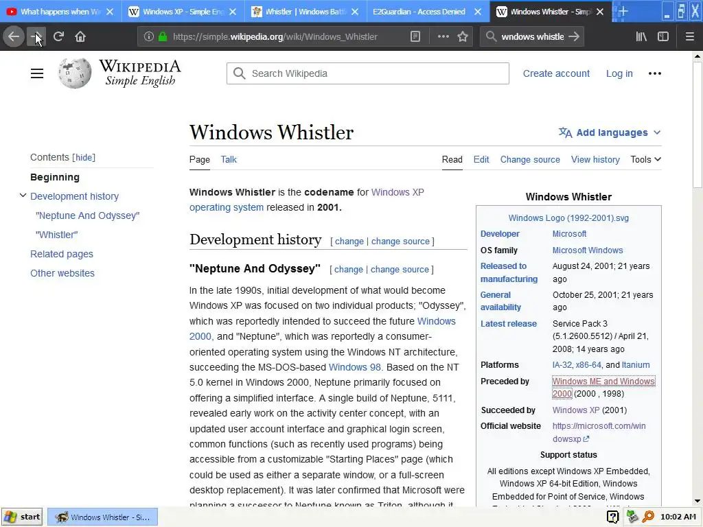Screen dimensions: 703x527
Task: Click the page vertical scrollbar down arrow
Action: pos(698,501)
